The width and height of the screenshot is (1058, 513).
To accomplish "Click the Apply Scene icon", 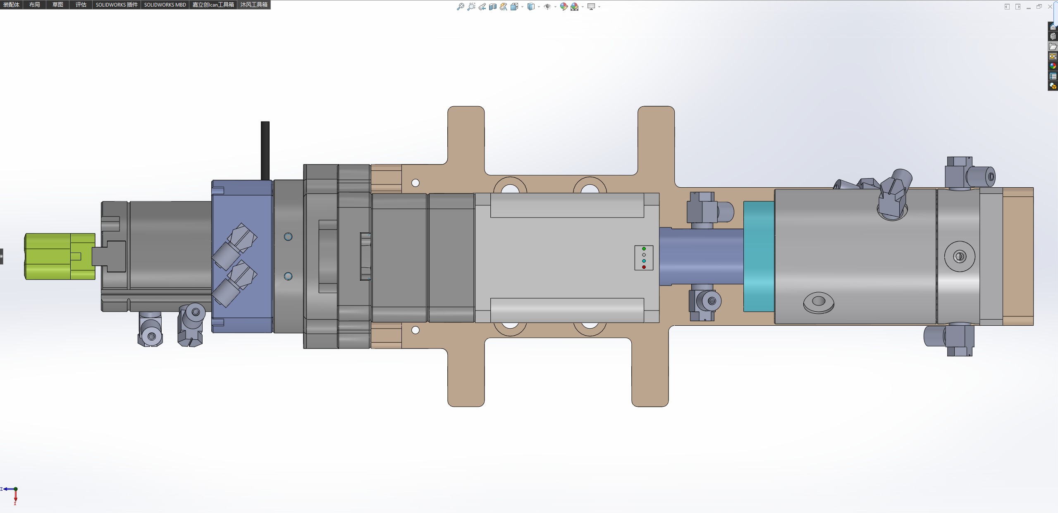I will (574, 7).
